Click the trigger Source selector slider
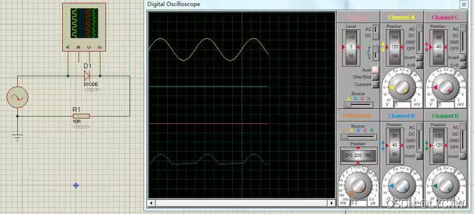 (x=358, y=104)
